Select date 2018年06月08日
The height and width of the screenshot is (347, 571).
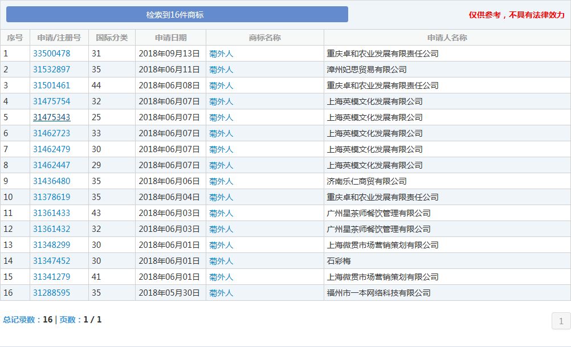(x=169, y=85)
